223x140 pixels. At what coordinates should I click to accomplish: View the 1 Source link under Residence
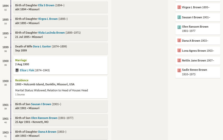point(20,95)
